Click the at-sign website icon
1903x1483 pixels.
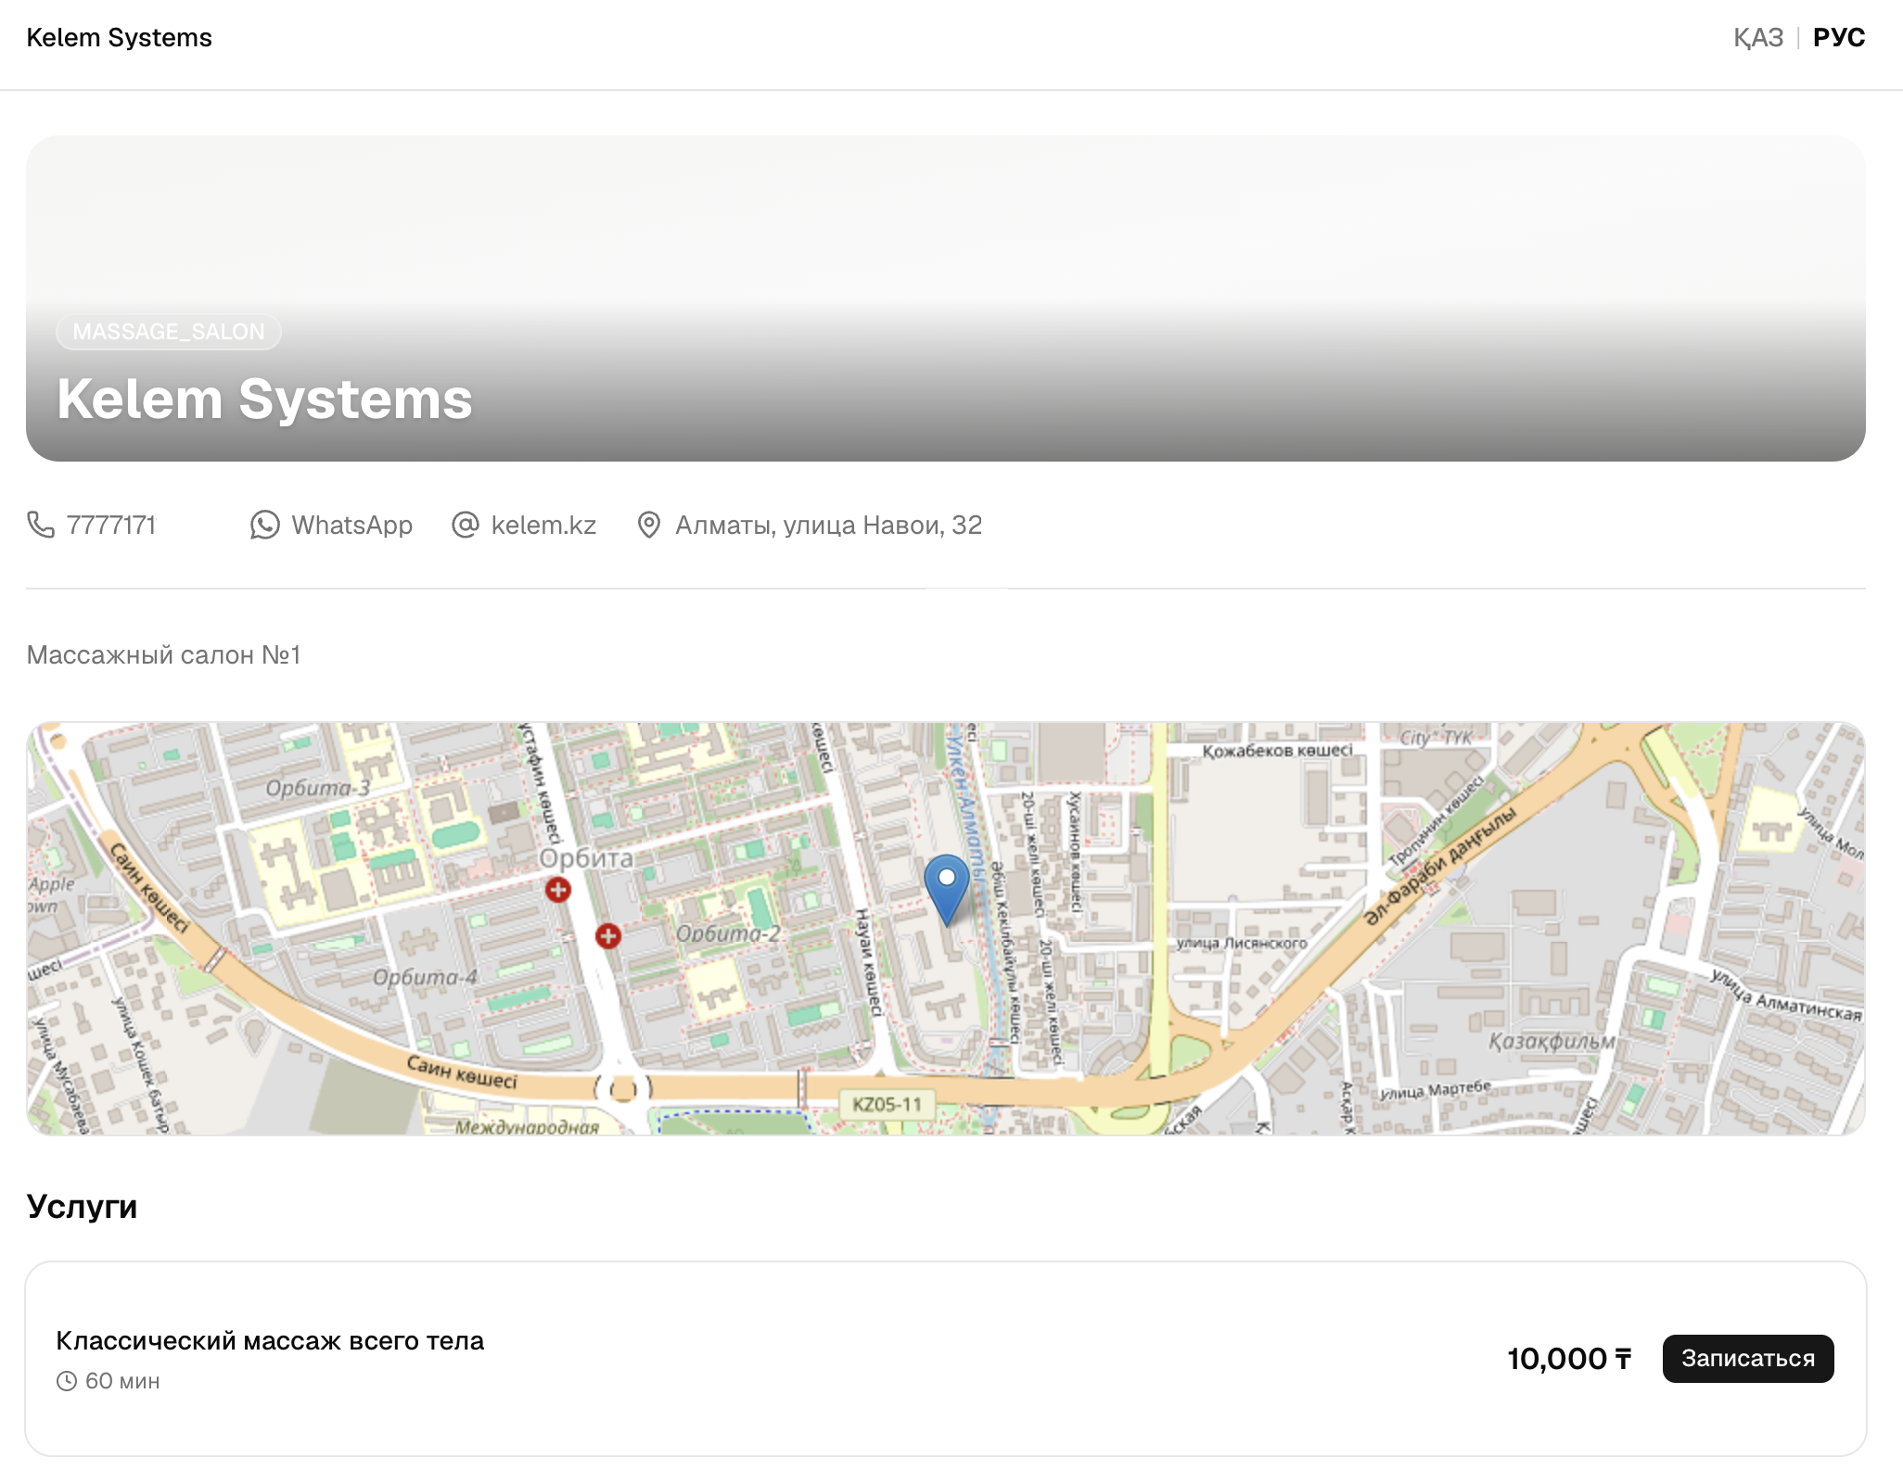click(465, 525)
